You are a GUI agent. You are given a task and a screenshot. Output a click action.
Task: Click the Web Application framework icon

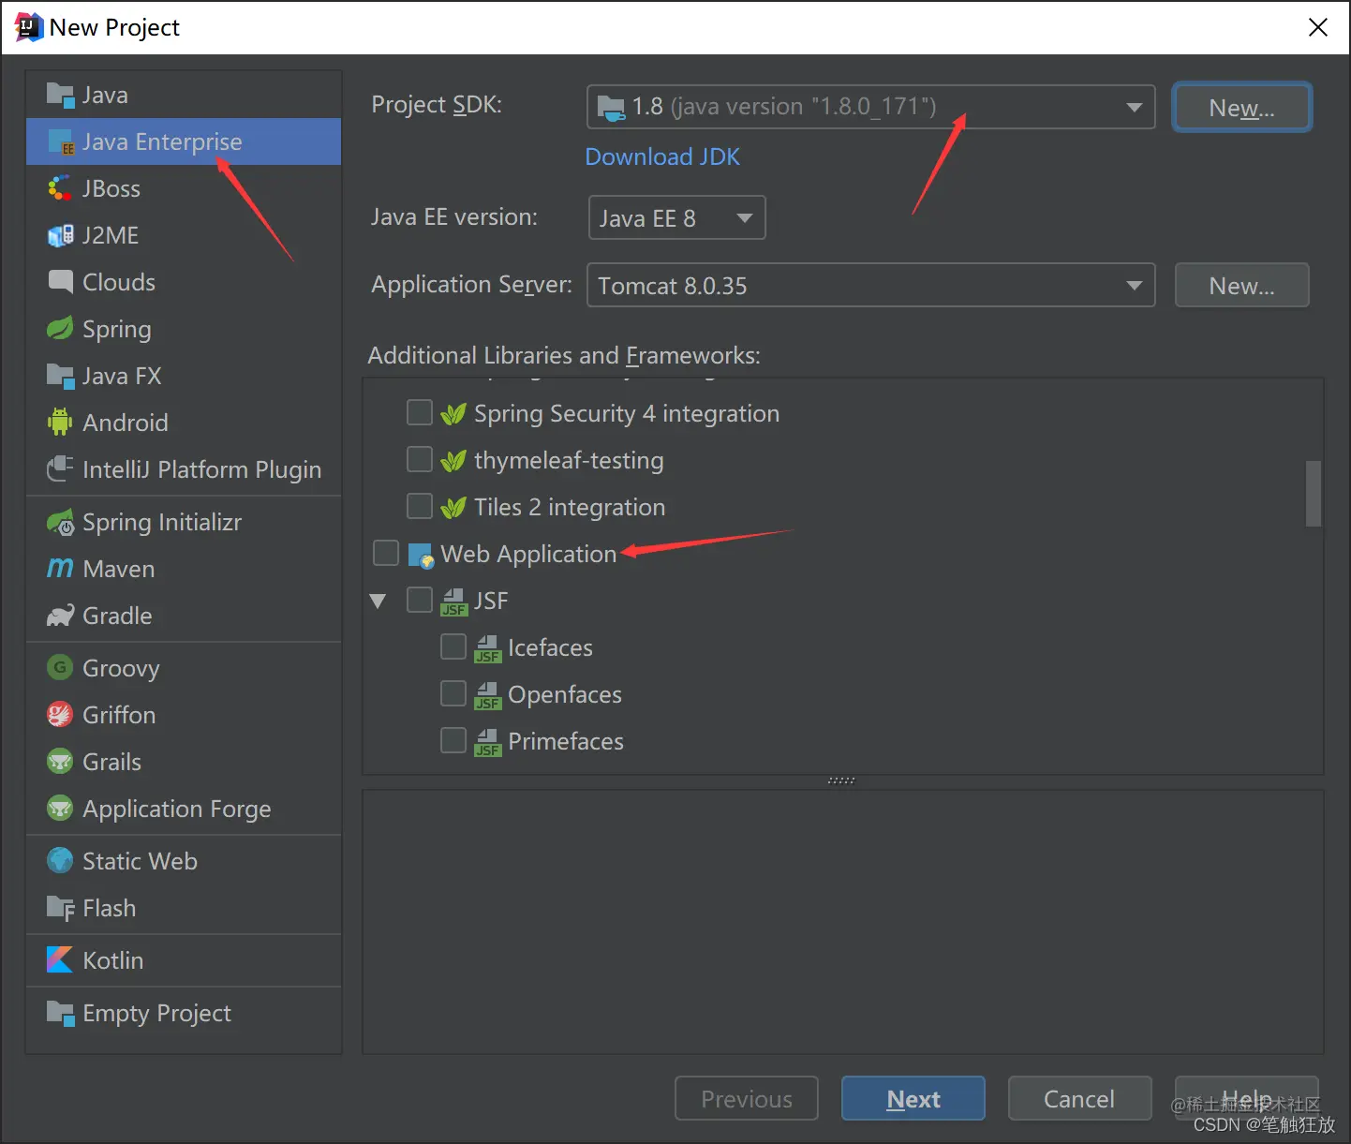[421, 555]
